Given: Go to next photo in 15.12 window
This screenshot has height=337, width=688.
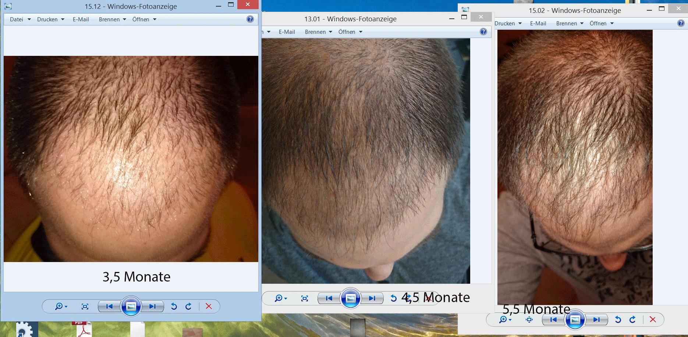Looking at the screenshot, I should click(x=152, y=306).
